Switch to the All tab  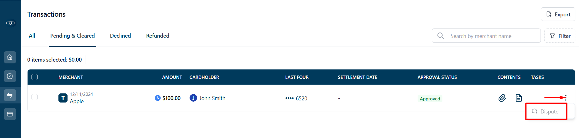(x=32, y=36)
